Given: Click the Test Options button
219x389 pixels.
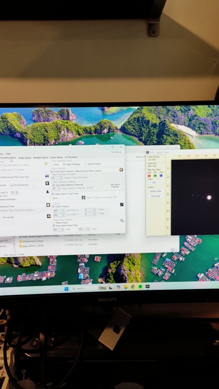Looking at the screenshot, I should [116, 152].
